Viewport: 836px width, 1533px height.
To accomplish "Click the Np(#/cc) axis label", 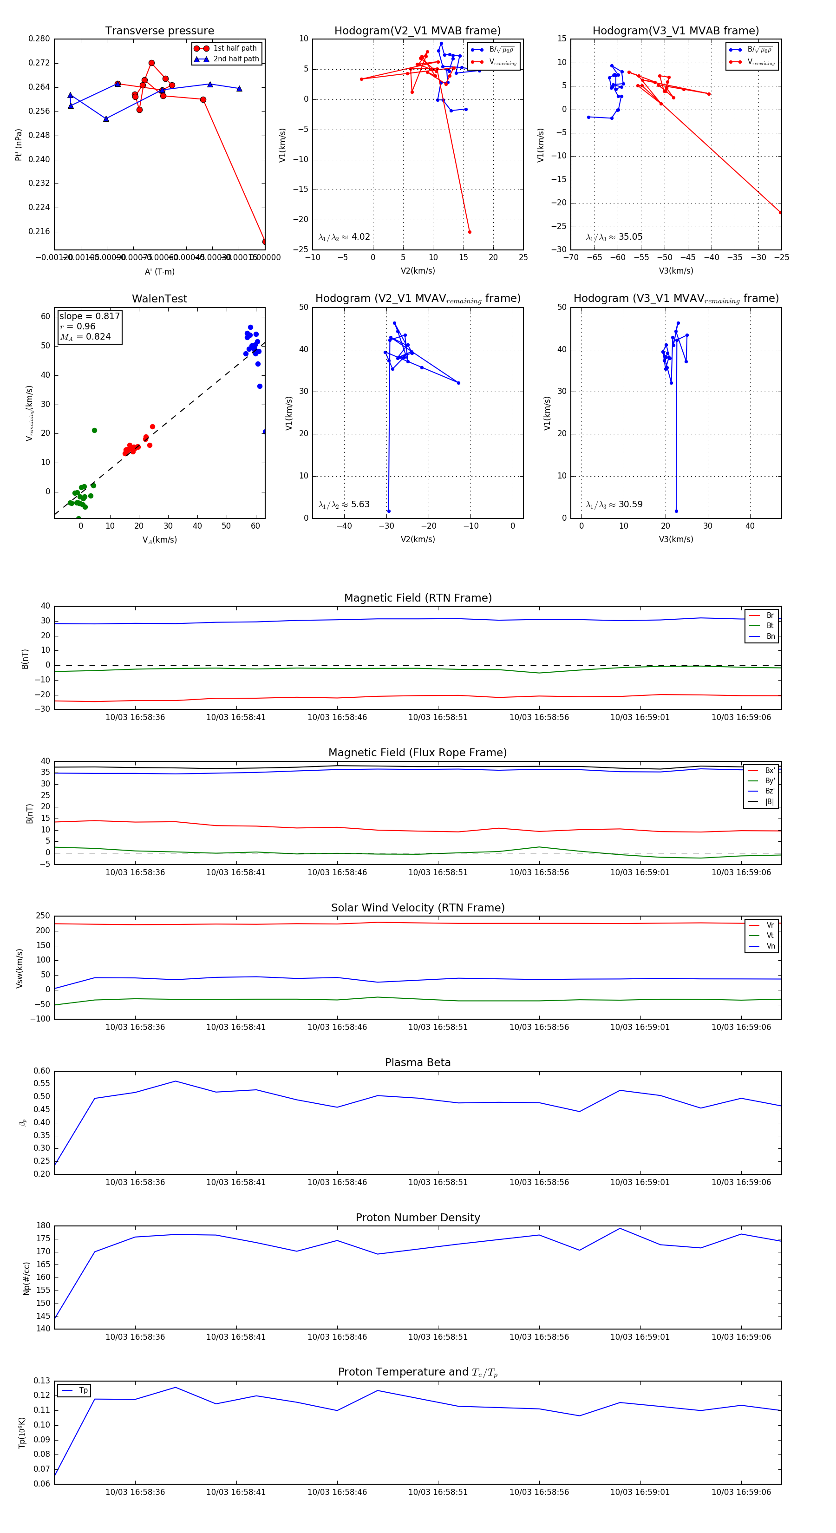I will (26, 1278).
